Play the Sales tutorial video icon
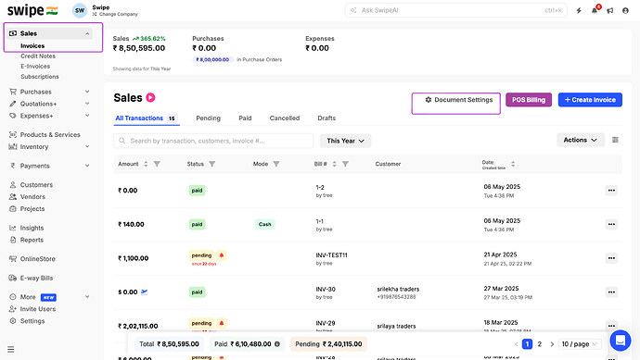This screenshot has width=640, height=360. tap(150, 98)
